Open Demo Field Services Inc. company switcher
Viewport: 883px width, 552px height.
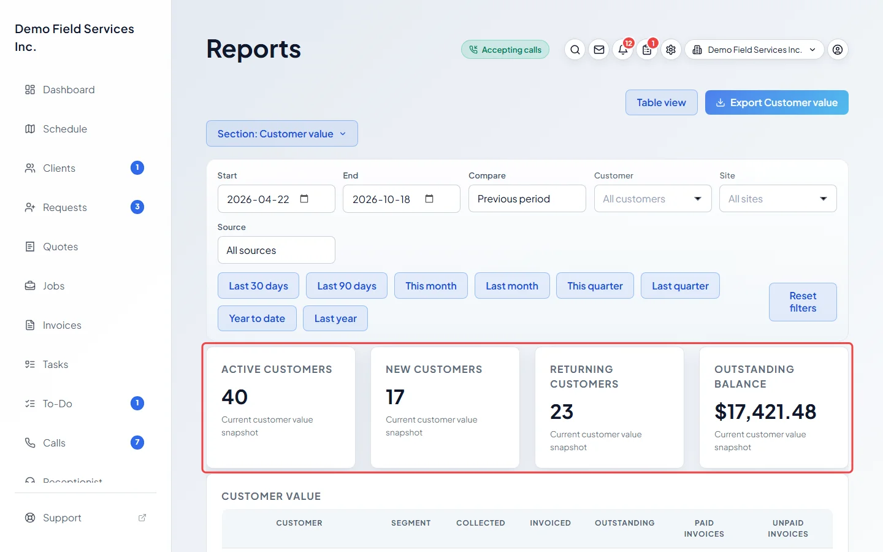tap(754, 50)
